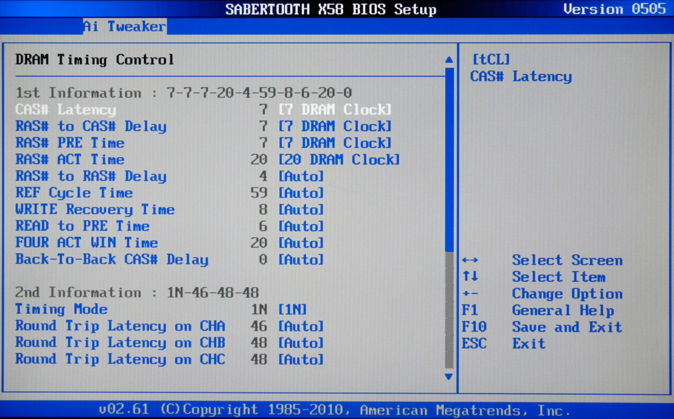Viewport: 674px width, 419px height.
Task: Click the scrollbar up arrow
Action: (448, 59)
